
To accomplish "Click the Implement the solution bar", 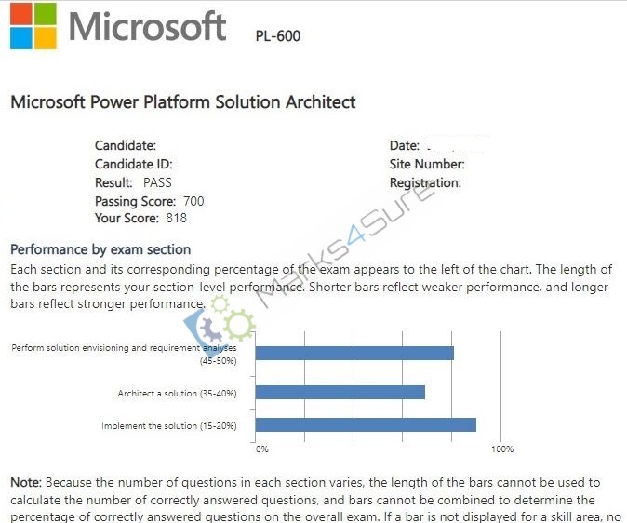I will pyautogui.click(x=366, y=424).
